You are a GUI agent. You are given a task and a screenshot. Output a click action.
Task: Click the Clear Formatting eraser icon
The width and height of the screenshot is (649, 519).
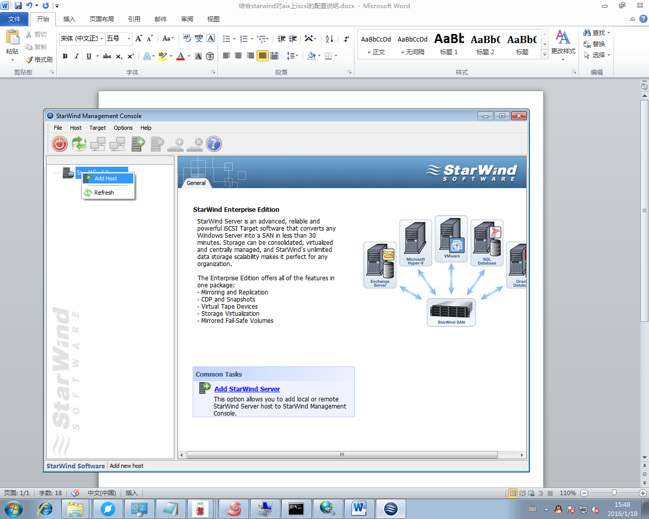187,39
